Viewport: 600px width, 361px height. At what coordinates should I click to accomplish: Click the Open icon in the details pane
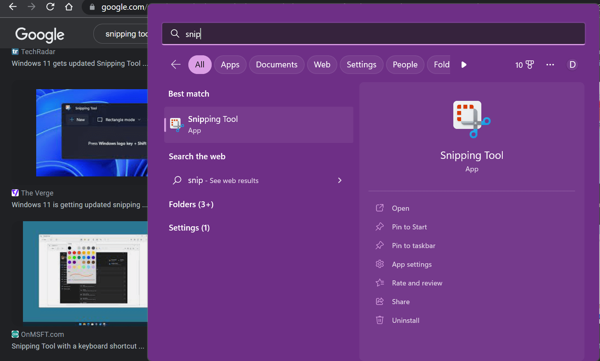(x=380, y=208)
